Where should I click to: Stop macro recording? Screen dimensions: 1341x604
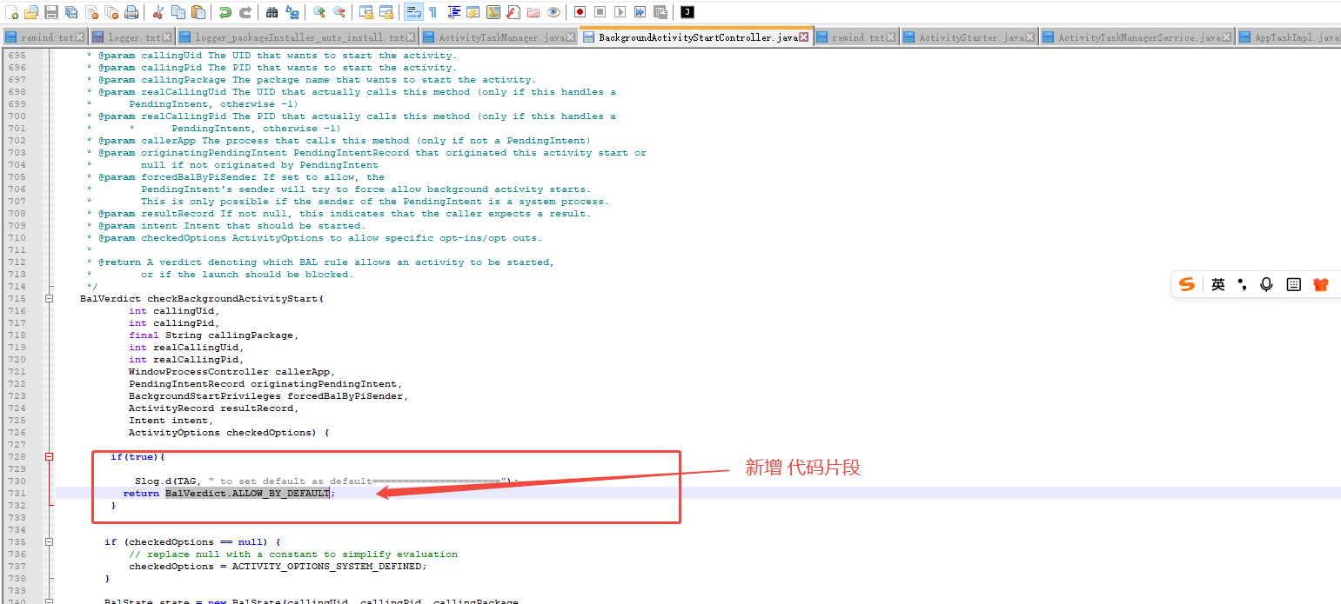pyautogui.click(x=600, y=12)
